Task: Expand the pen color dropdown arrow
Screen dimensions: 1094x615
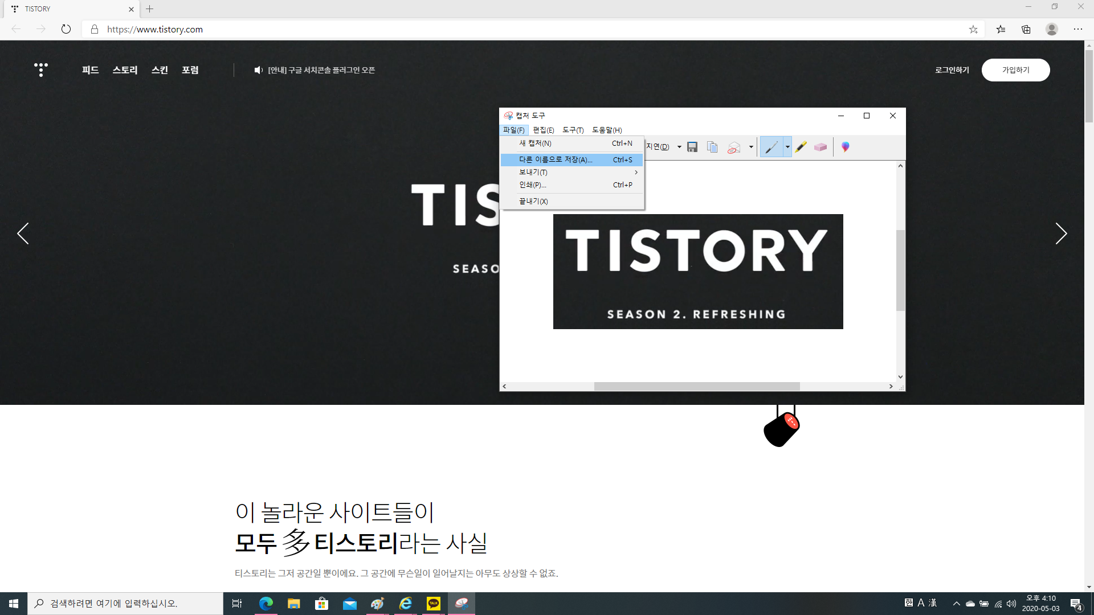Action: pyautogui.click(x=787, y=147)
